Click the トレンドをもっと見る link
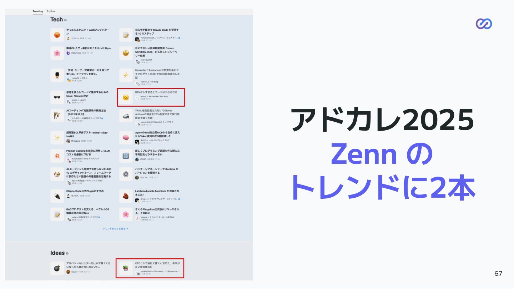The image size is (514, 289). (x=115, y=229)
